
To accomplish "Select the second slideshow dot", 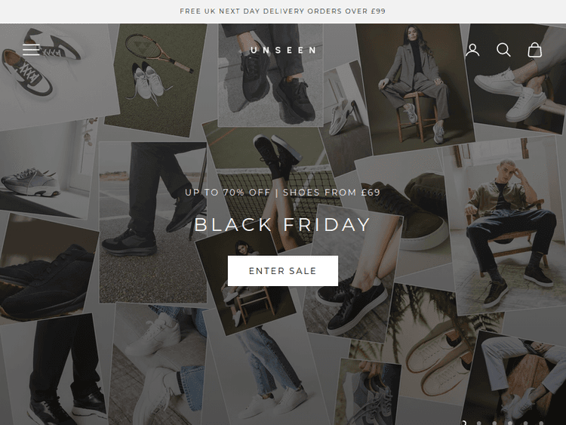I will [479, 423].
